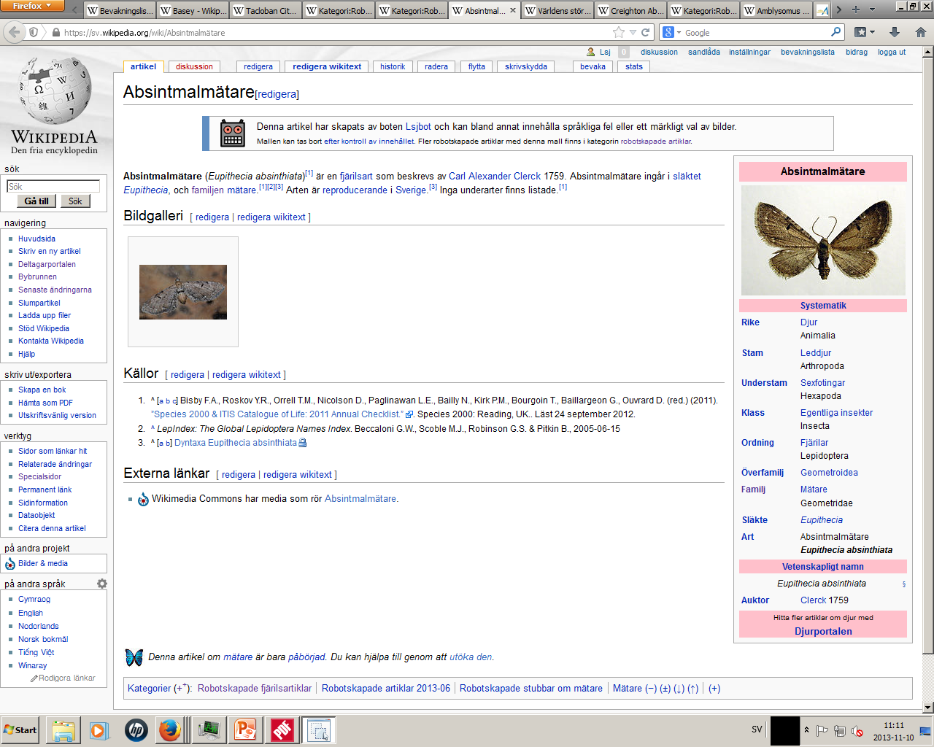Open the 'redigera wikitext' tab

pyautogui.click(x=327, y=66)
